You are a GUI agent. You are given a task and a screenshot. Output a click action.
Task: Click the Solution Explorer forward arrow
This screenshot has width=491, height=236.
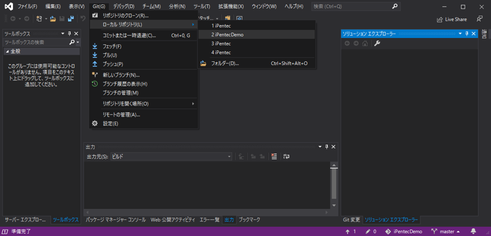[x=356, y=44]
